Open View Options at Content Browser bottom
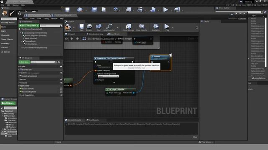268x150 pixels. [206, 142]
